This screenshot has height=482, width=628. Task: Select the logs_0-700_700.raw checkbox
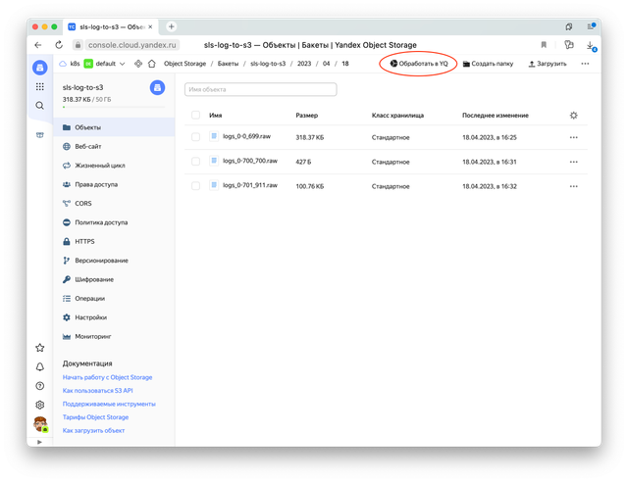pyautogui.click(x=197, y=161)
